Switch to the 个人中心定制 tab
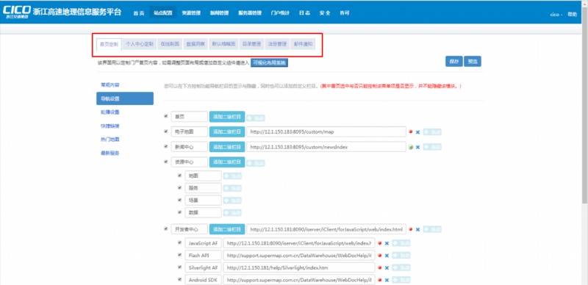Image resolution: width=588 pixels, height=285 pixels. point(139,44)
